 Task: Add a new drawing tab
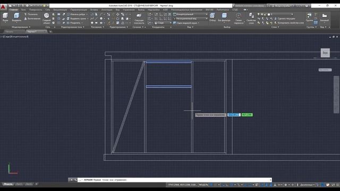(x=50, y=32)
